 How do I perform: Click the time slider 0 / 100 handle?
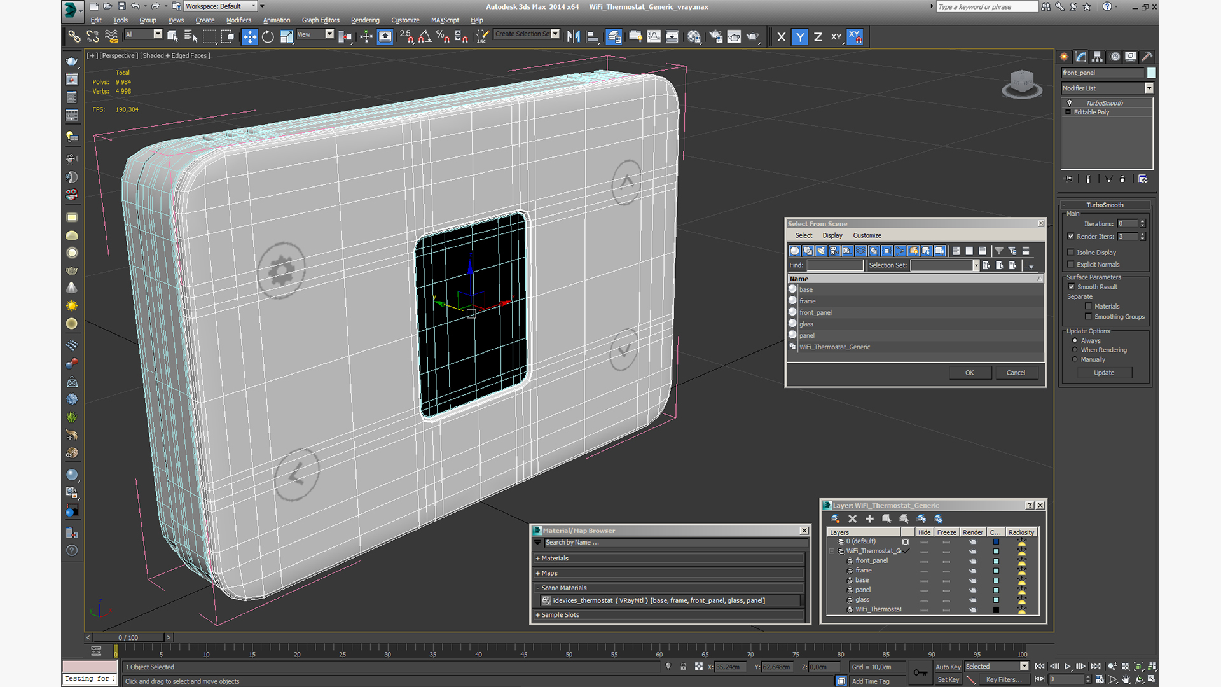pyautogui.click(x=128, y=637)
